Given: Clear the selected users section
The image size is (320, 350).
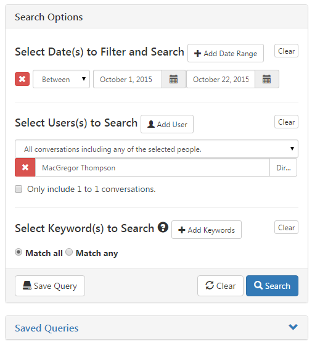Looking at the screenshot, I should point(286,122).
